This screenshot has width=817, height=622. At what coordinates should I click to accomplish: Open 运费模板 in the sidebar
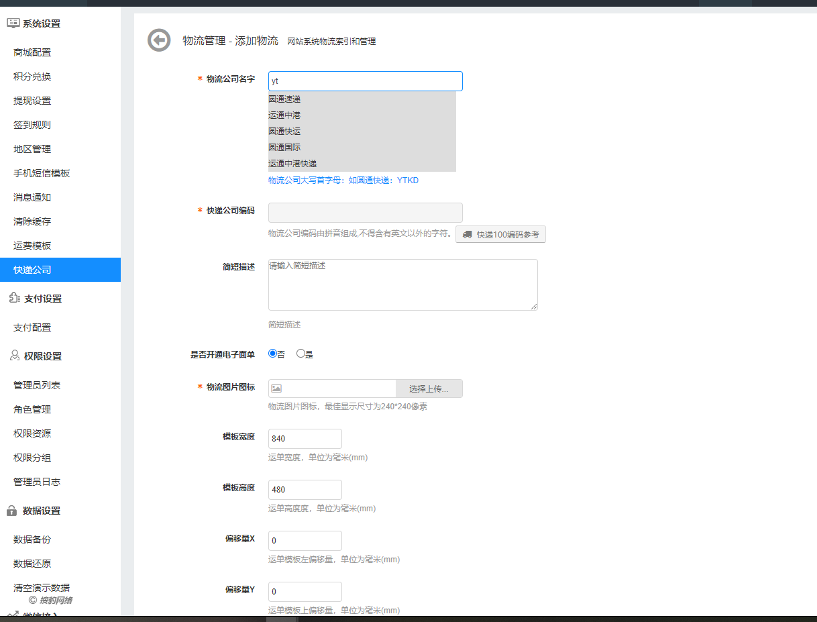point(32,246)
